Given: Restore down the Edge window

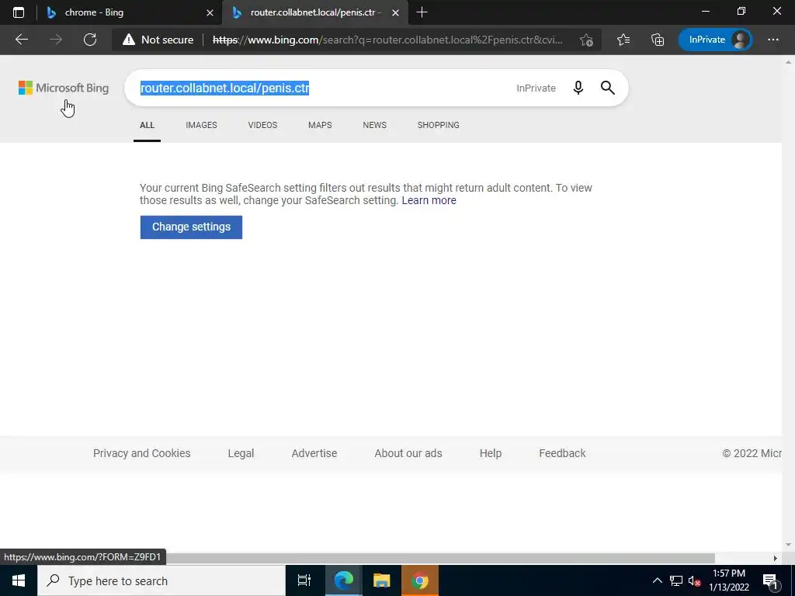Looking at the screenshot, I should point(741,11).
